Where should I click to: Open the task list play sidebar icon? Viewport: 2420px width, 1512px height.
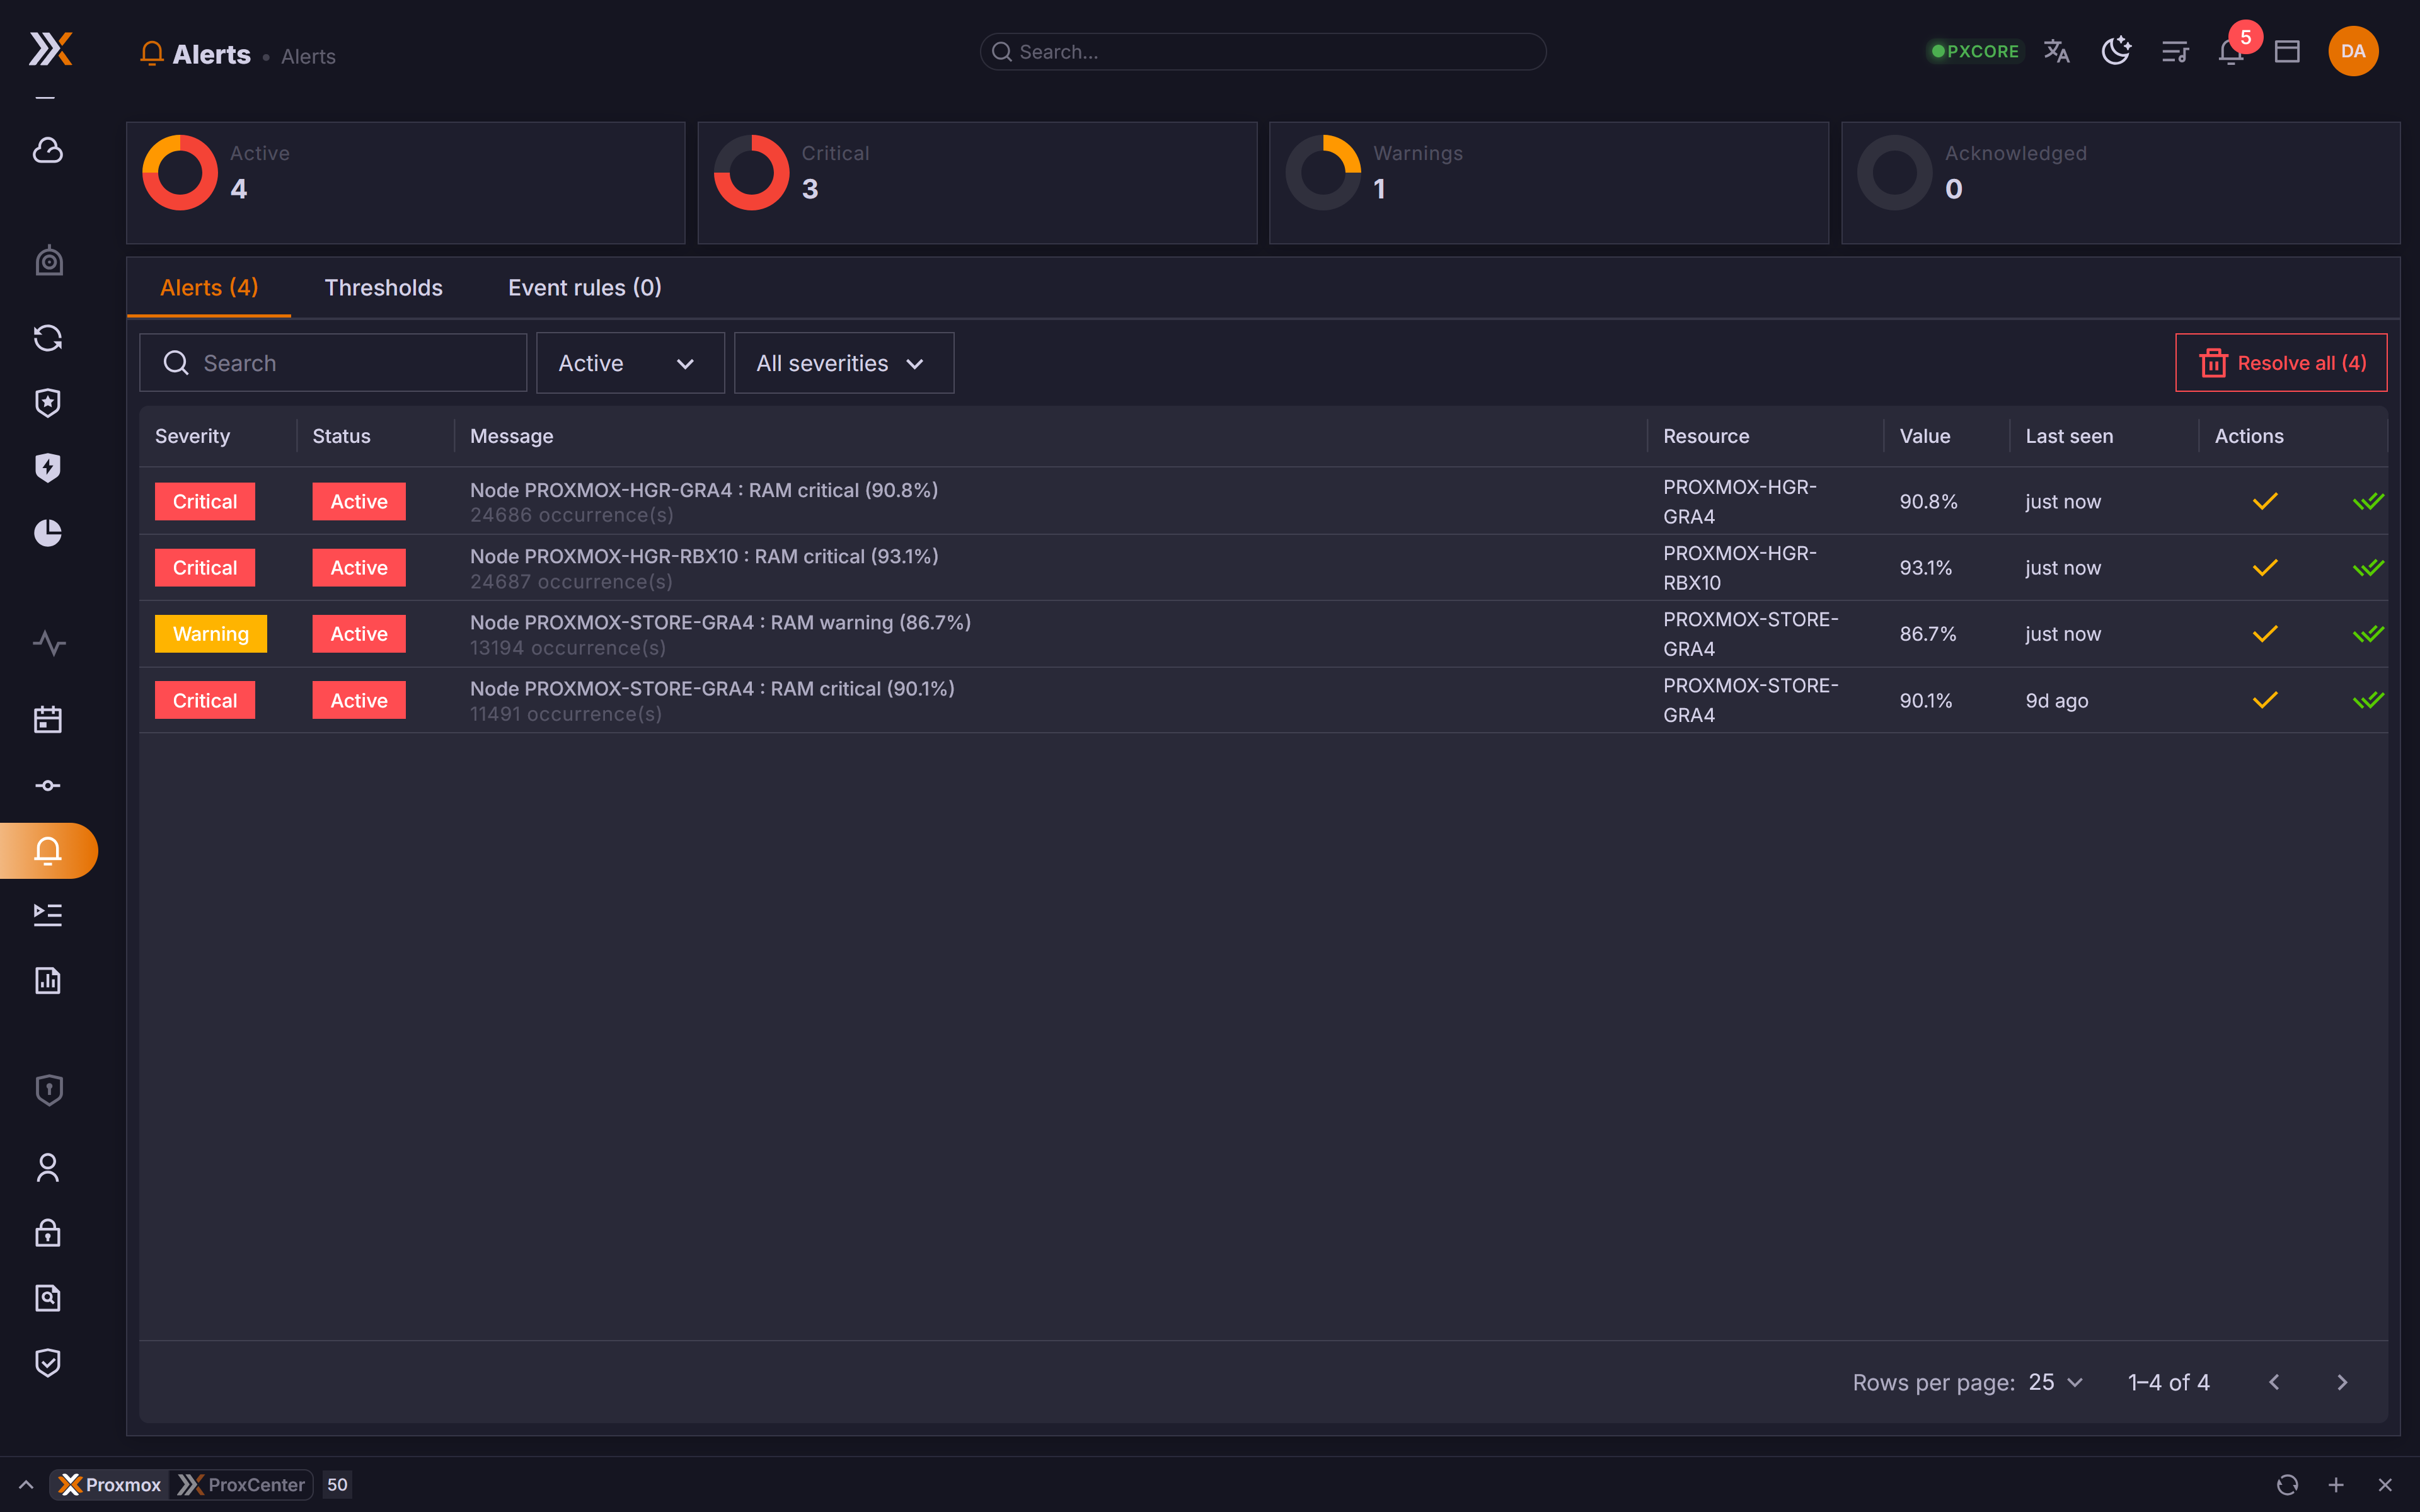pos(48,915)
